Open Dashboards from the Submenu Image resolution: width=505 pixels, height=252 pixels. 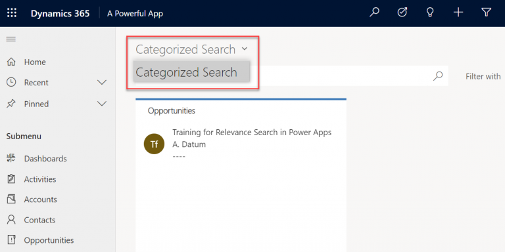[45, 159]
